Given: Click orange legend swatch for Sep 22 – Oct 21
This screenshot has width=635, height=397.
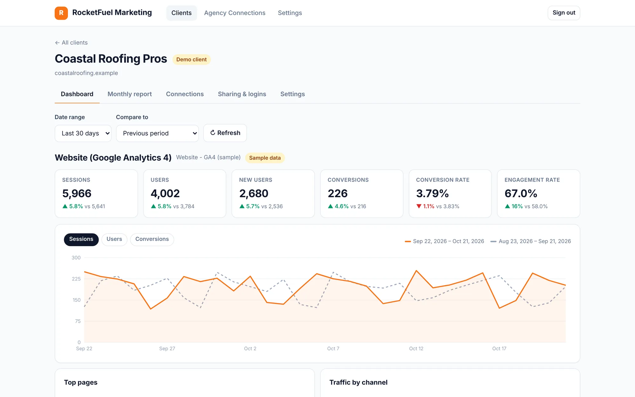Looking at the screenshot, I should tap(408, 241).
